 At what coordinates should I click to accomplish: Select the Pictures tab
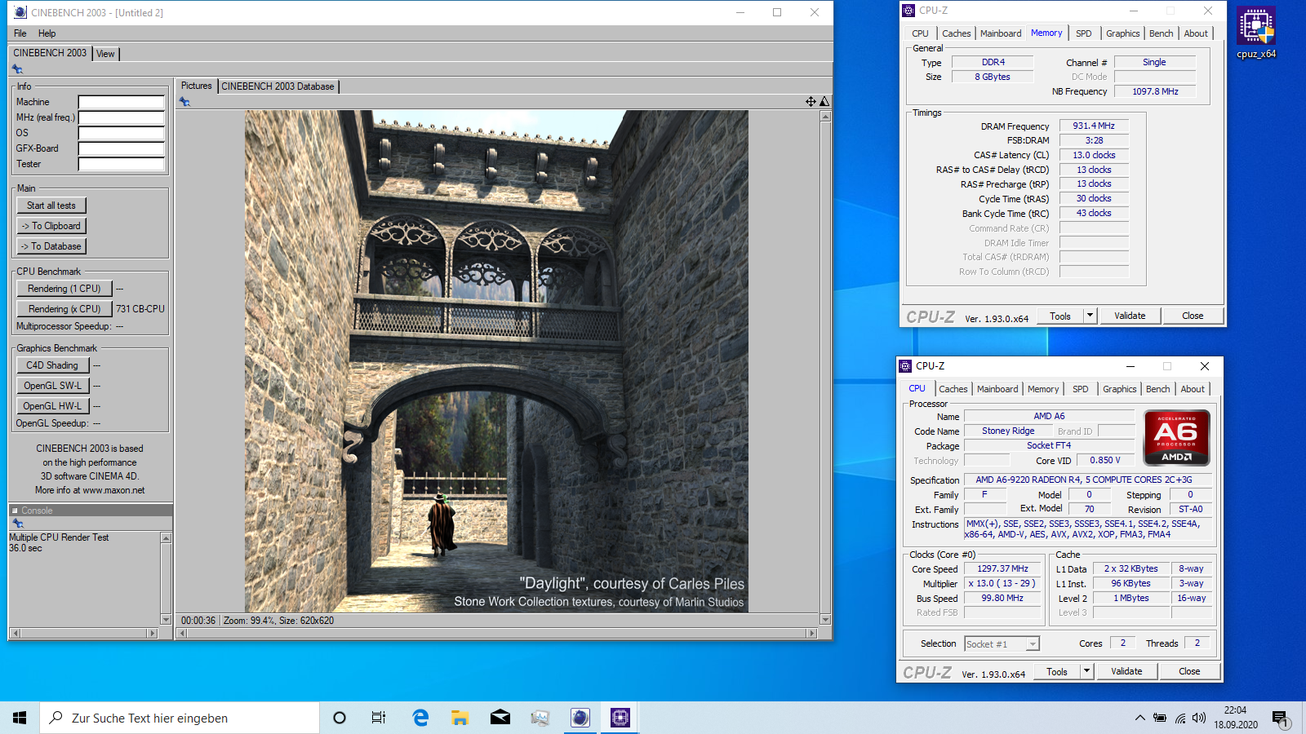click(x=196, y=86)
